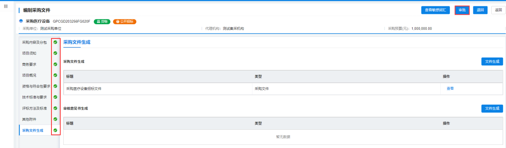Click the green check icon next to 采购文件生成
The width and height of the screenshot is (506, 148).
(x=55, y=130)
